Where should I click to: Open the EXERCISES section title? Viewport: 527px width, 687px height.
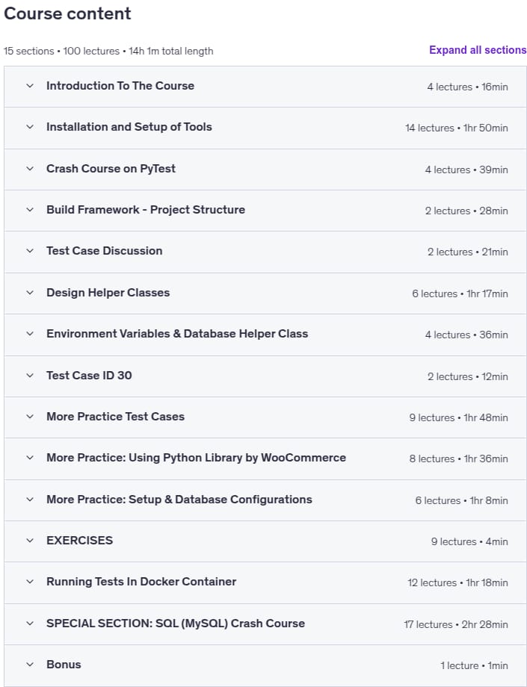pos(80,541)
